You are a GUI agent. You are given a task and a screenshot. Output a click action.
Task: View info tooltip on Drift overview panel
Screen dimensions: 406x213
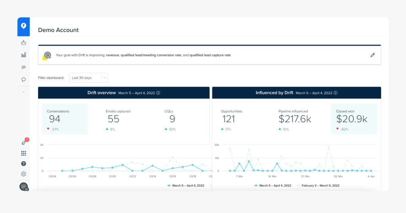[158, 93]
